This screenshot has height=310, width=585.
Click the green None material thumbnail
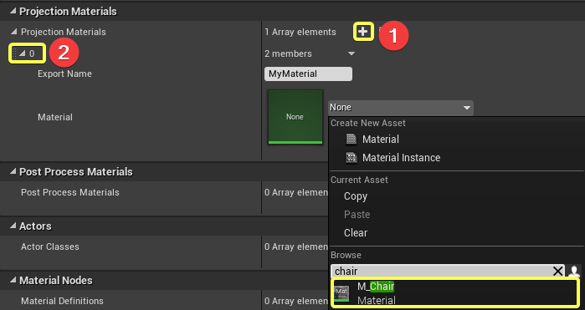[x=295, y=117]
